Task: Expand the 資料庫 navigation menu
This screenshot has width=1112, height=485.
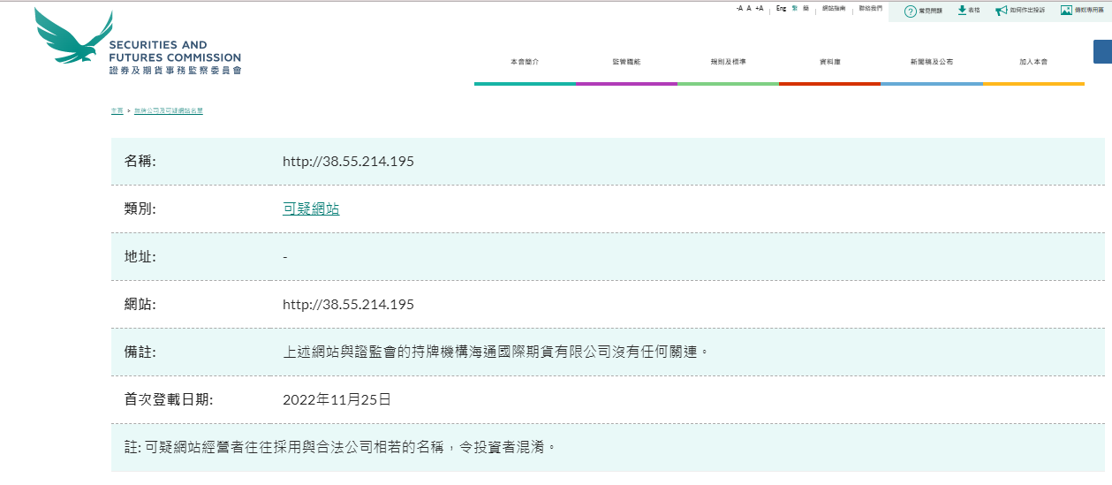Action: coord(829,62)
